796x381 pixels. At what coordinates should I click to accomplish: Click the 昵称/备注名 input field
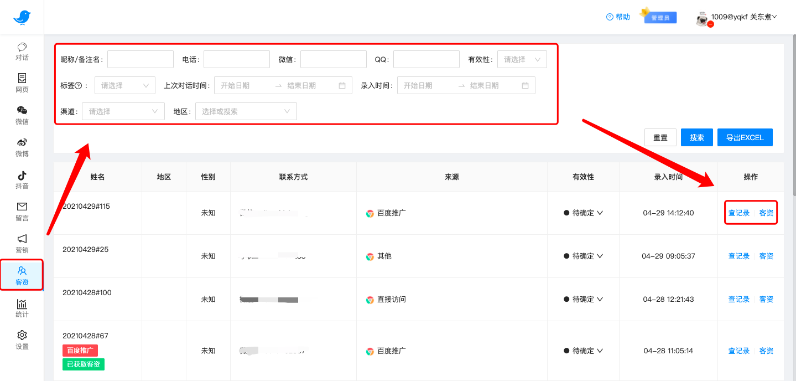coord(140,59)
